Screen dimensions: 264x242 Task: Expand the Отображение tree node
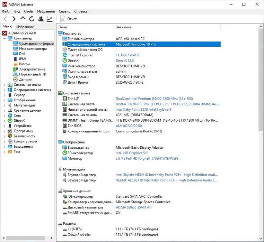tap(5, 100)
